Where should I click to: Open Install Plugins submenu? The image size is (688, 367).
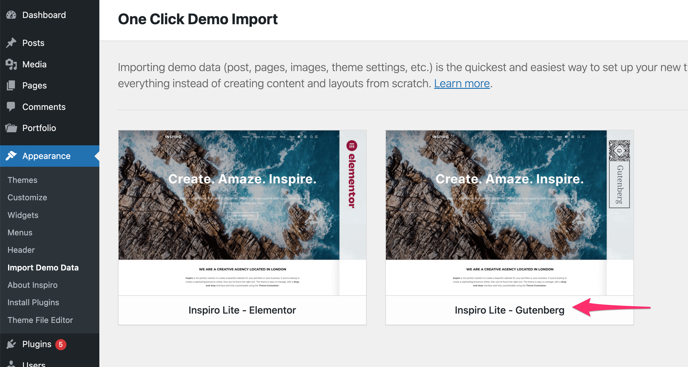coord(33,302)
